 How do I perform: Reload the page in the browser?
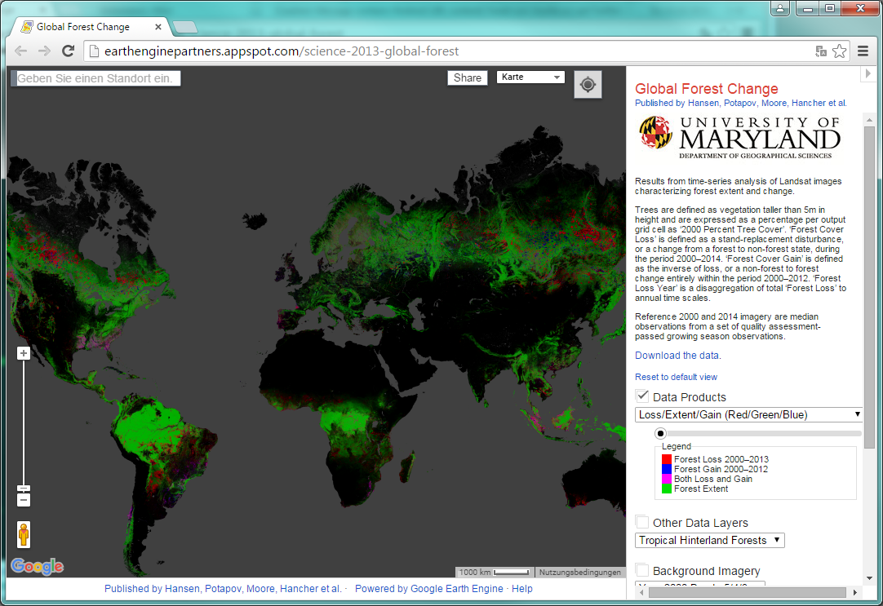pyautogui.click(x=69, y=51)
